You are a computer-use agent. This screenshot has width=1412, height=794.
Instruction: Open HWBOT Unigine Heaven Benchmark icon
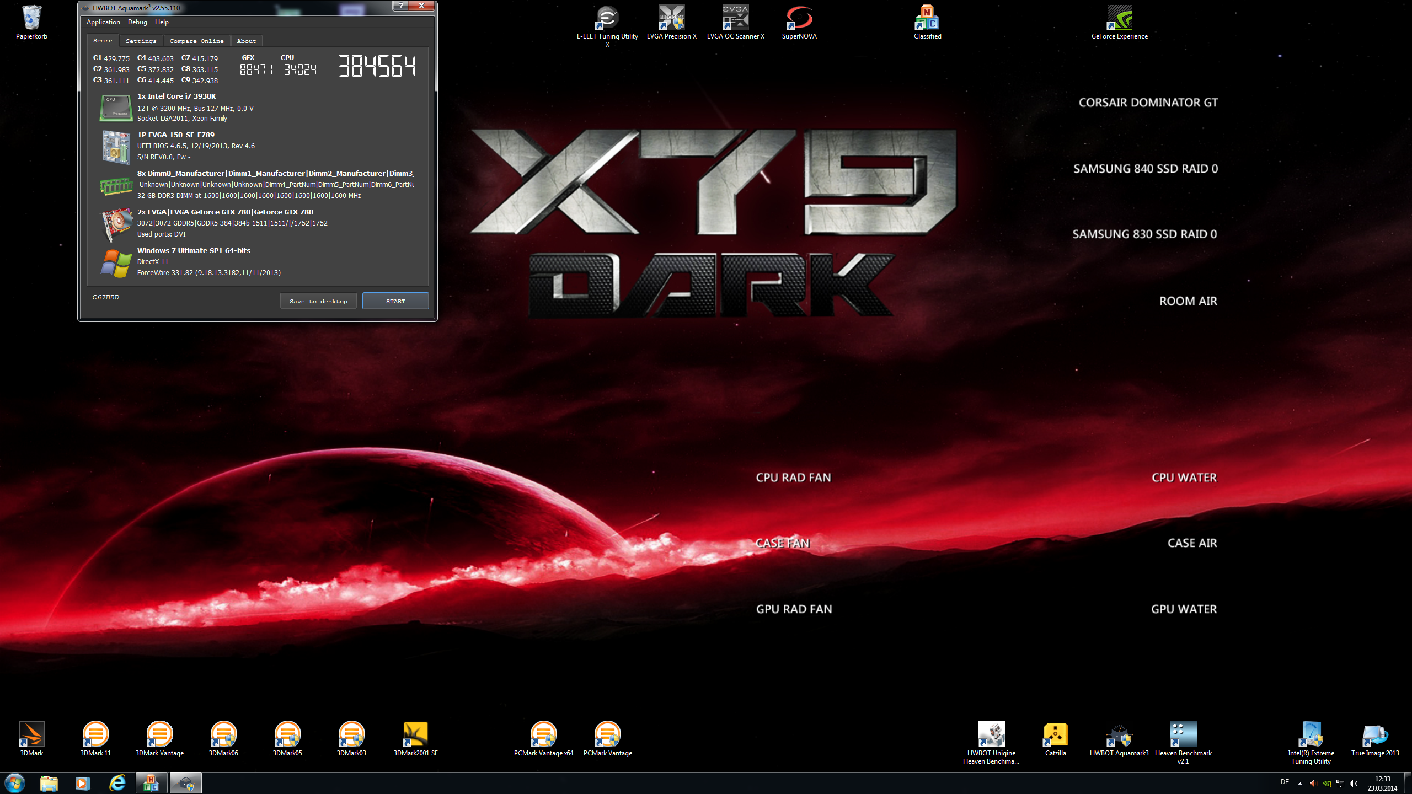pos(991,742)
